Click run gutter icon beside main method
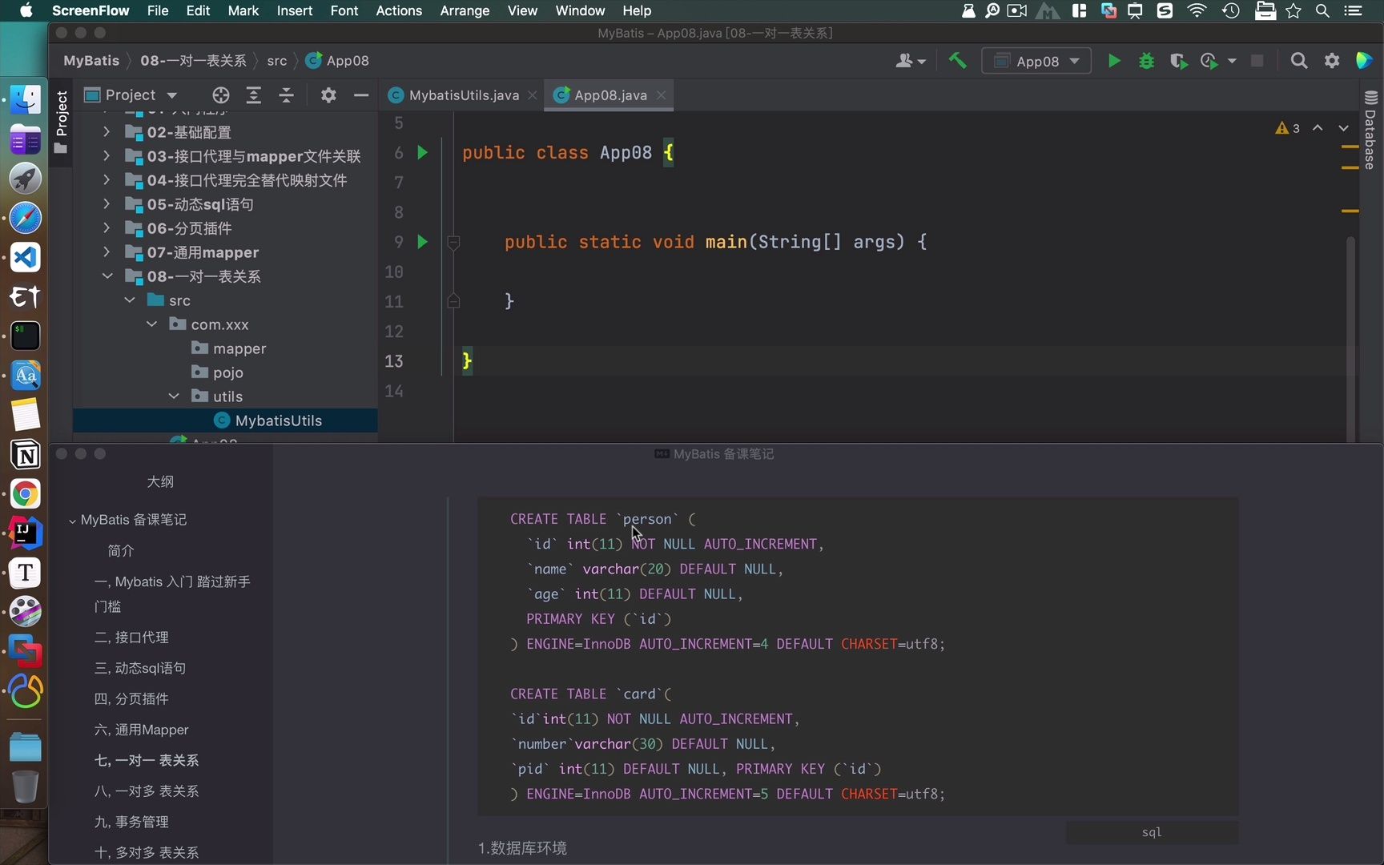The width and height of the screenshot is (1384, 865). [x=422, y=242]
